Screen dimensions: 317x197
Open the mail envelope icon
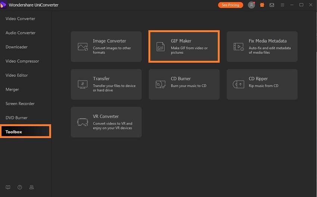[272, 5]
